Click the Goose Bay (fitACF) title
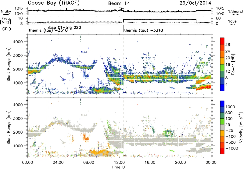 click(x=54, y=3)
